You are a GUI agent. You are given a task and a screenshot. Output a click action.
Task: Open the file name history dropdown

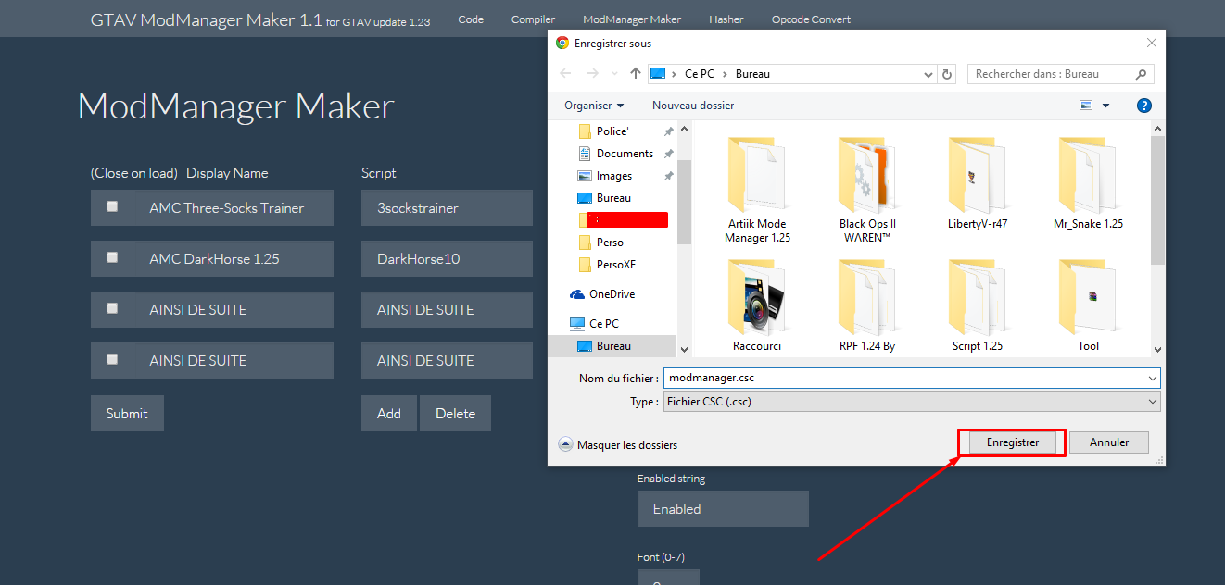point(1152,378)
